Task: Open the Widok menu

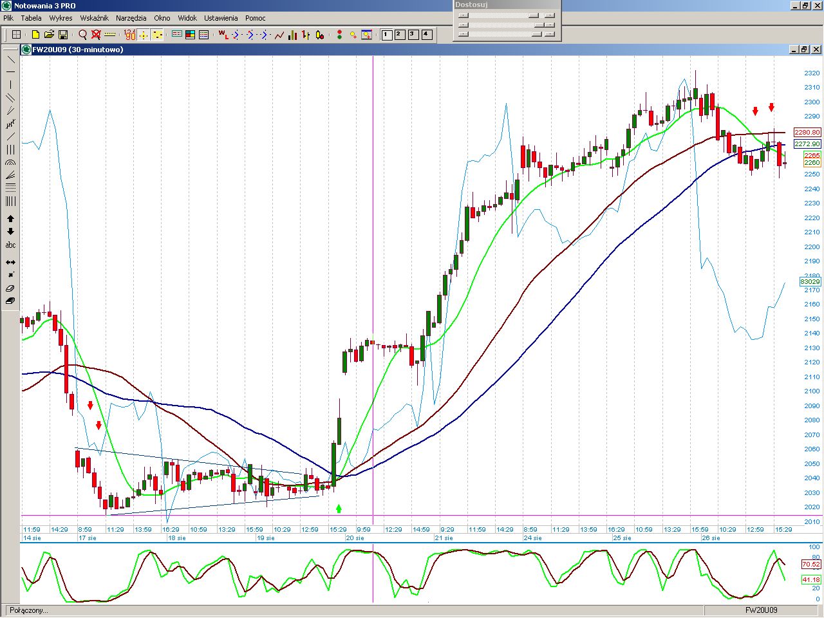Action: point(187,18)
